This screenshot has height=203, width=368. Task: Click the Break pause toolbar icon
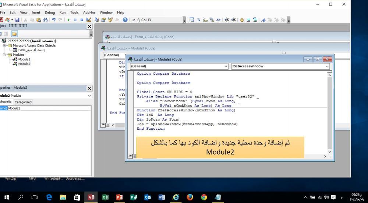click(x=75, y=20)
